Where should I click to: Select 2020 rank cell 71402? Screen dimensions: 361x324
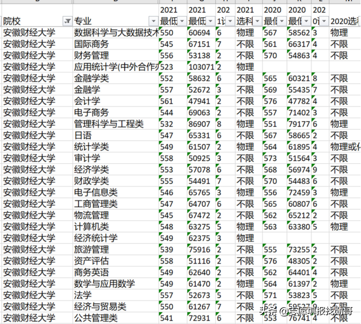click(x=299, y=112)
